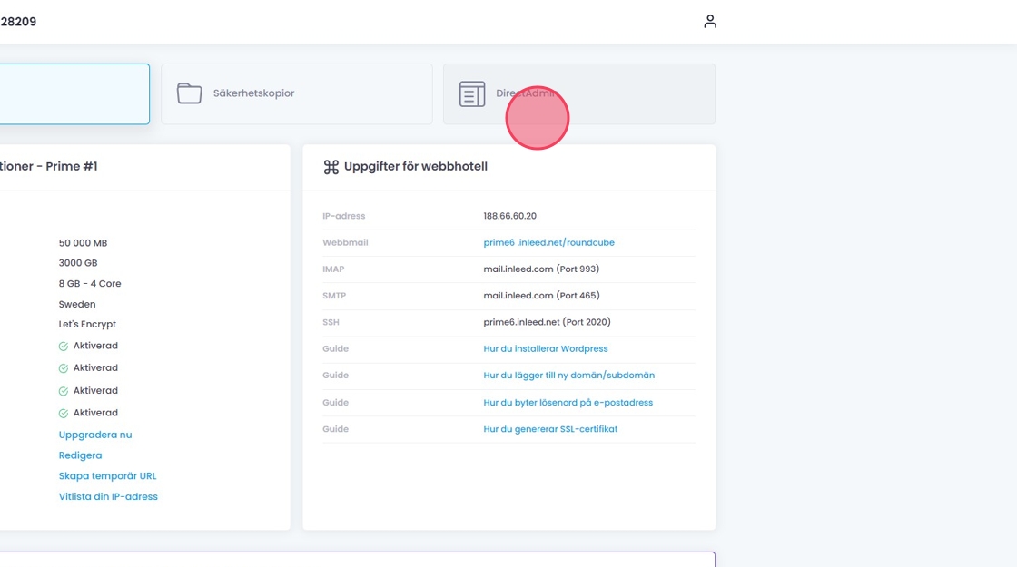Image resolution: width=1017 pixels, height=567 pixels.
Task: Click the fourth green Aktiverad check icon
Action: (64, 414)
